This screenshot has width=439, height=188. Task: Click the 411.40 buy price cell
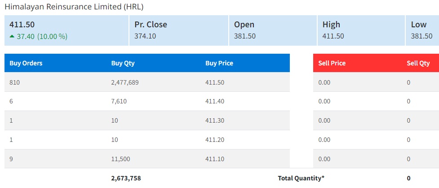point(215,102)
